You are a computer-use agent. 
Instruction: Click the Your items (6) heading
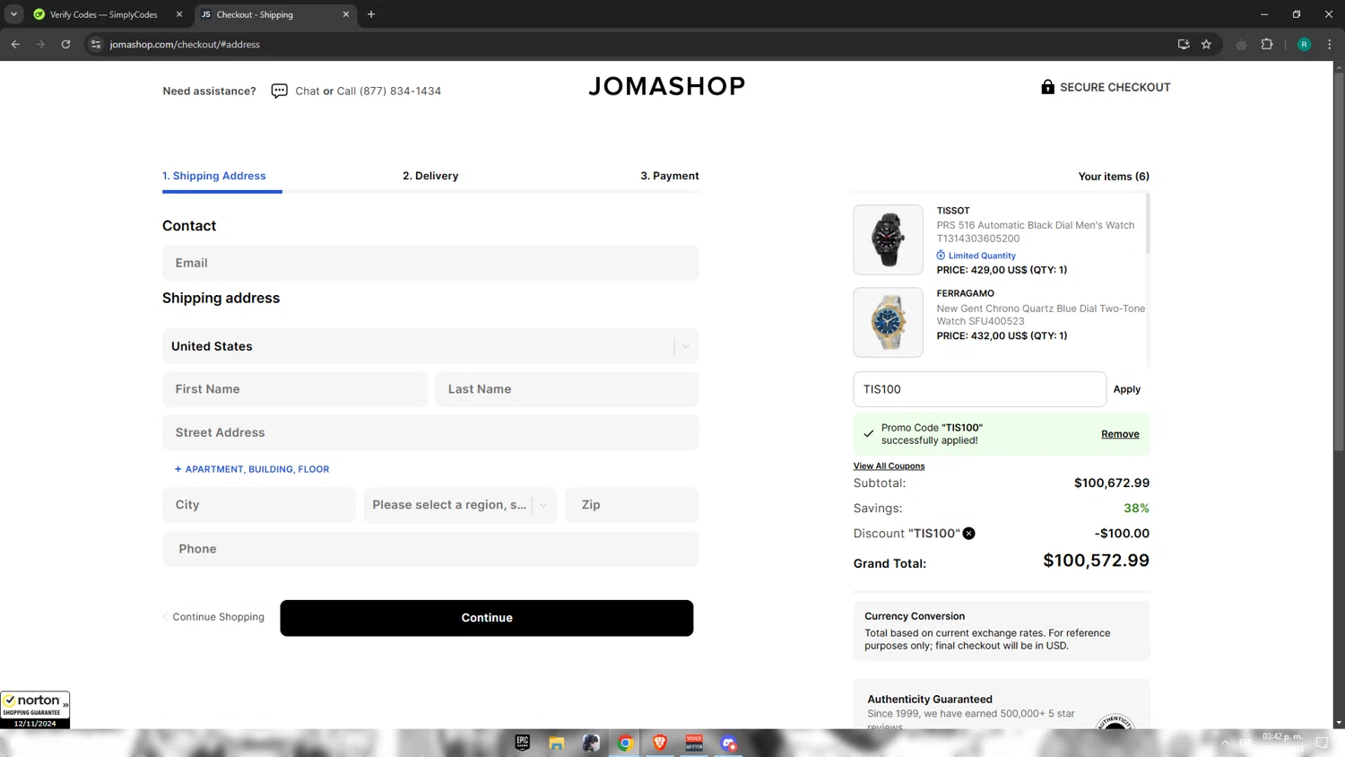point(1114,176)
